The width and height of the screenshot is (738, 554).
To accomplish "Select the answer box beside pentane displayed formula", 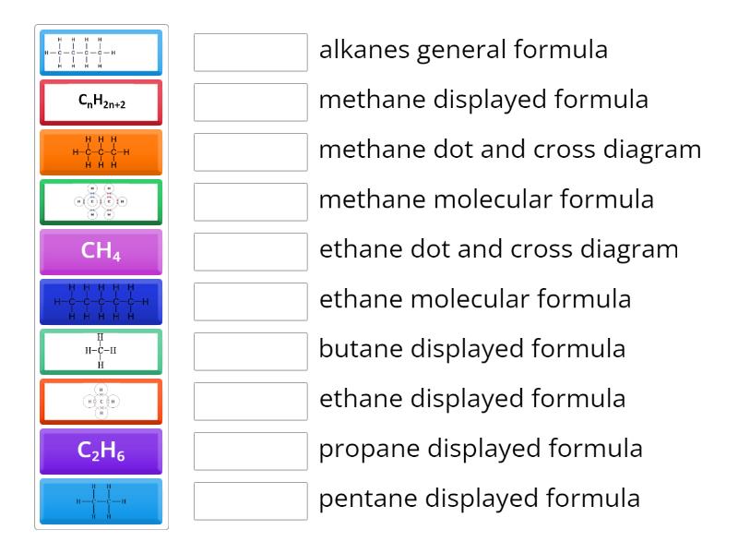I will [x=250, y=500].
